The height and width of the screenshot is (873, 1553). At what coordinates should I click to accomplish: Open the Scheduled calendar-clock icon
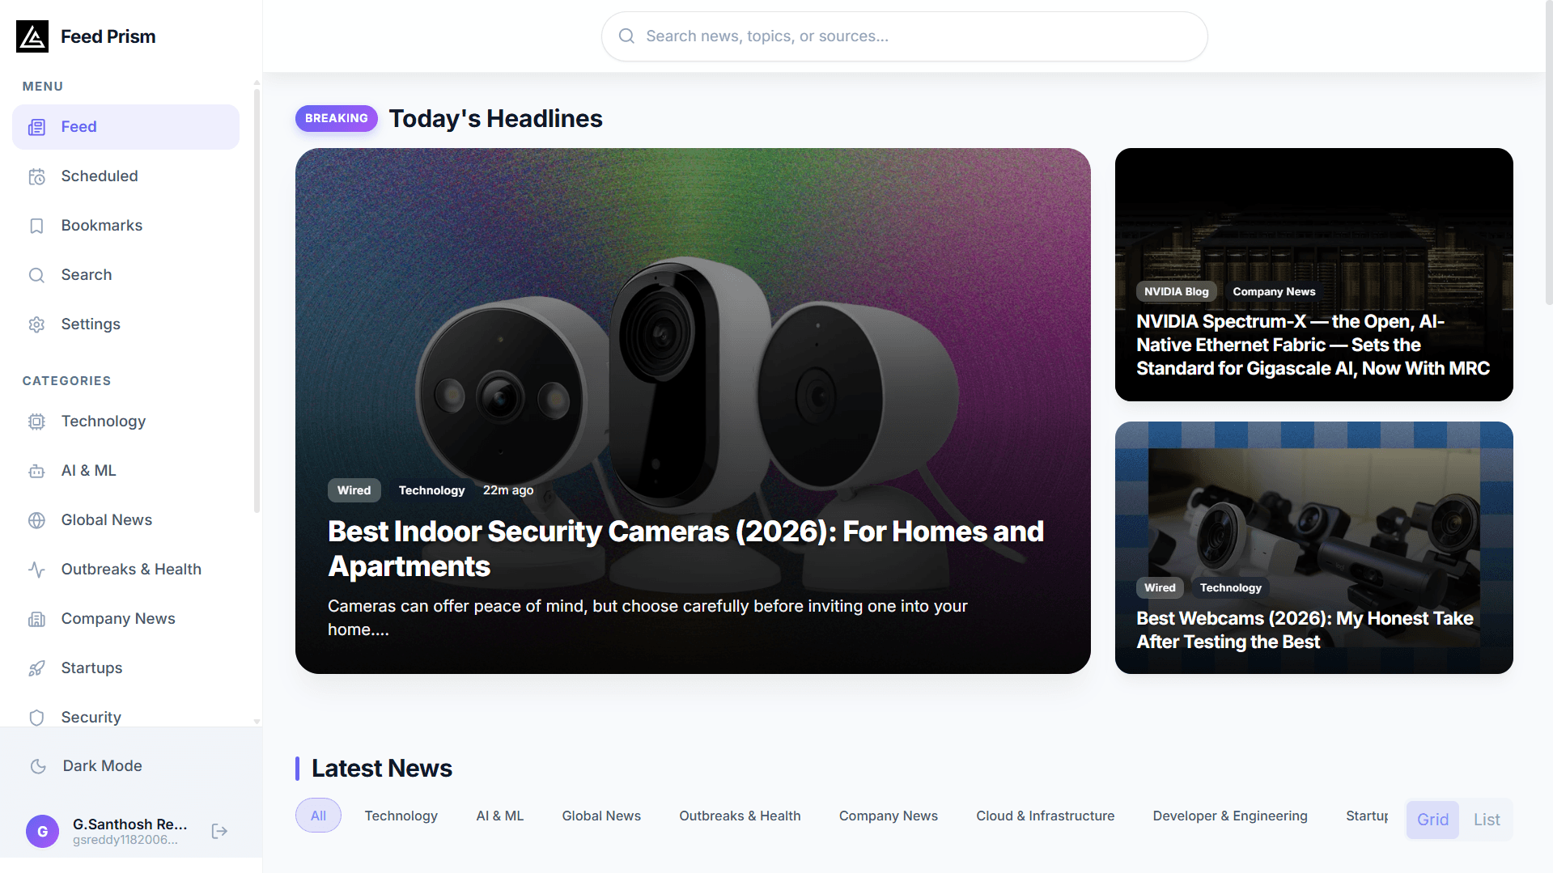(x=36, y=176)
